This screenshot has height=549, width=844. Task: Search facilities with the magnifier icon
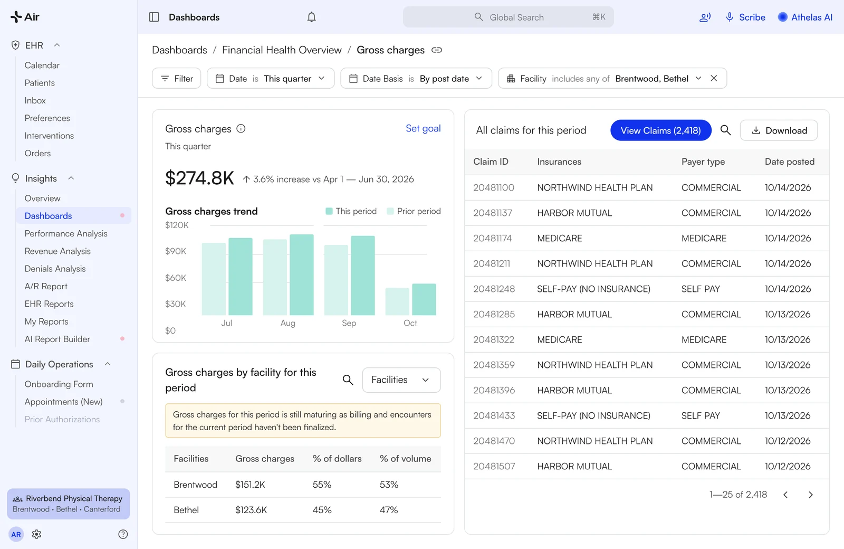pyautogui.click(x=348, y=380)
